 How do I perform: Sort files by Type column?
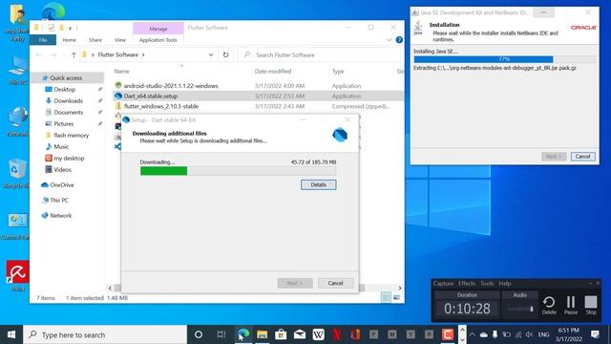tap(338, 72)
